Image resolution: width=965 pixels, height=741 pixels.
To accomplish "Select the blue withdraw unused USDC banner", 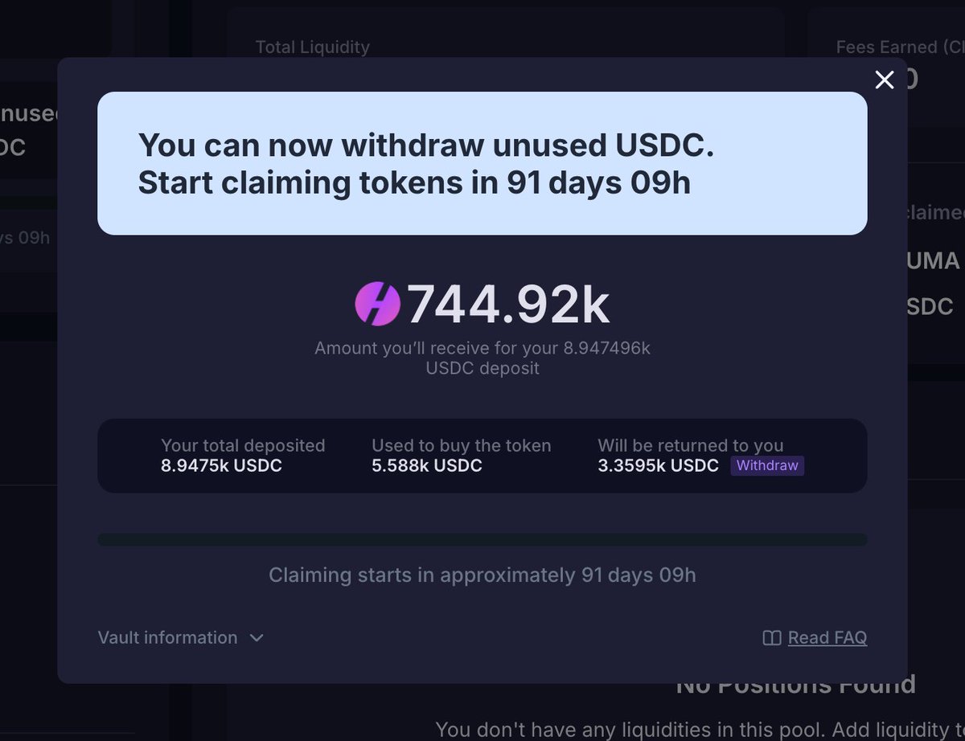I will (x=482, y=163).
